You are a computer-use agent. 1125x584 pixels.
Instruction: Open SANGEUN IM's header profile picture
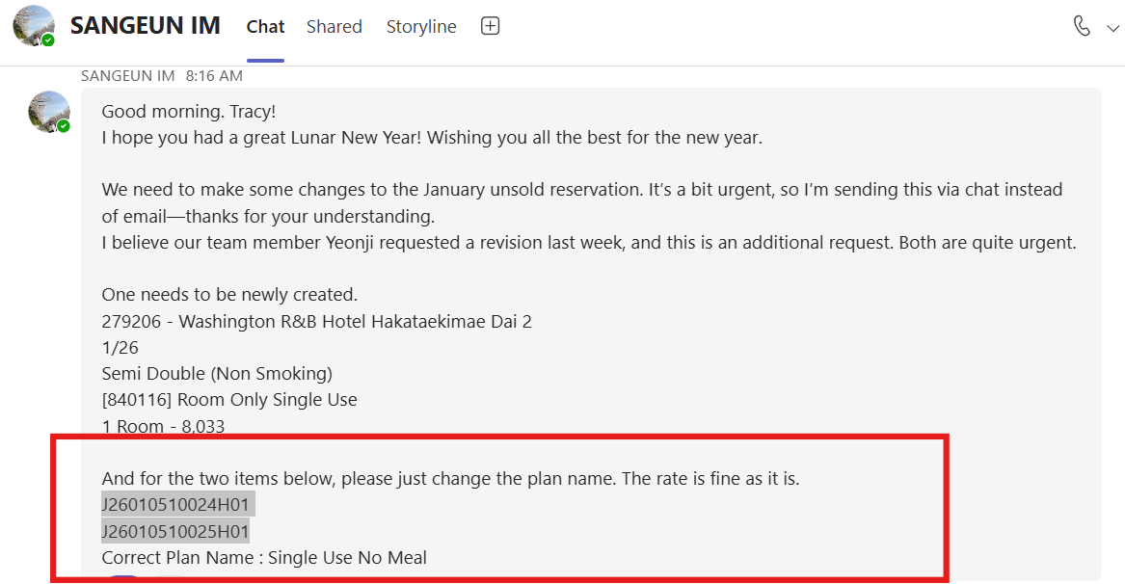[x=33, y=25]
